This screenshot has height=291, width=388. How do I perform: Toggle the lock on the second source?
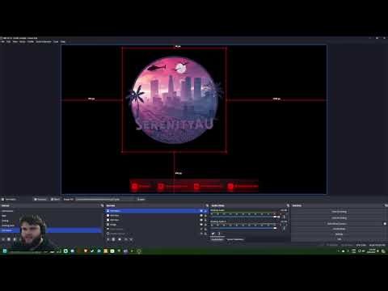[x=205, y=216]
